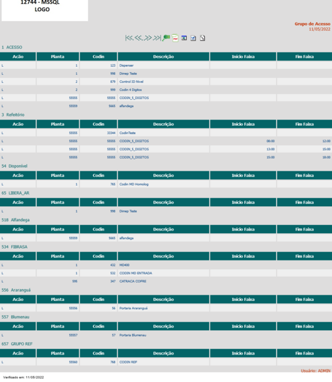Click the Fim Faixa header under 657 GRUPO REF
Image resolution: width=332 pixels, height=382 pixels.
[x=305, y=353]
